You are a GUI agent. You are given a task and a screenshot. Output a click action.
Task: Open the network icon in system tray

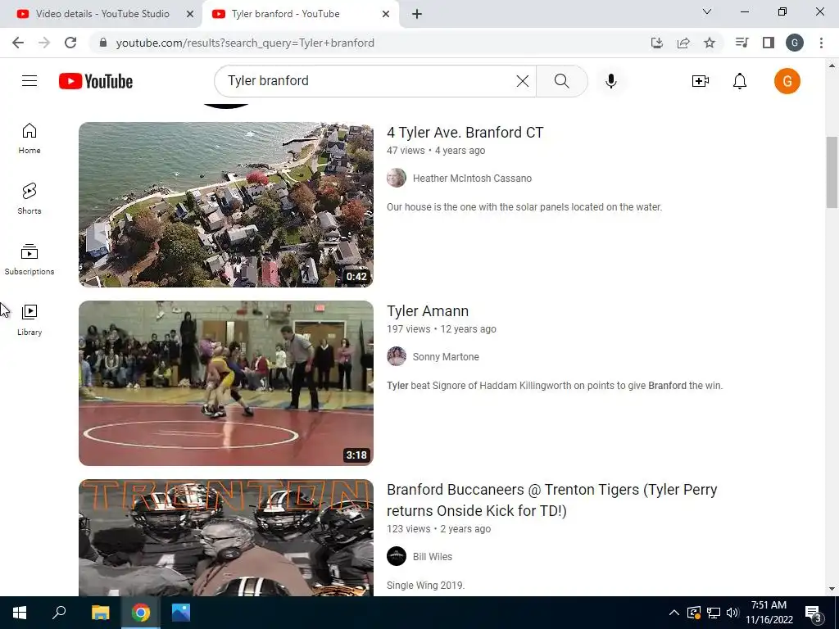[713, 613]
